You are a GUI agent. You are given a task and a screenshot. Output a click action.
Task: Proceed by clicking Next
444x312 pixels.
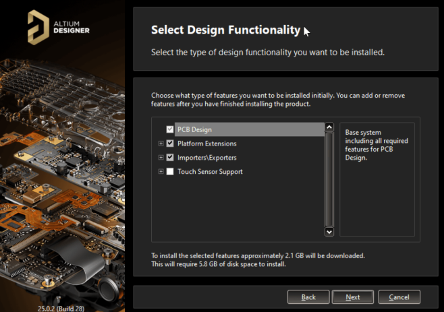coord(352,297)
